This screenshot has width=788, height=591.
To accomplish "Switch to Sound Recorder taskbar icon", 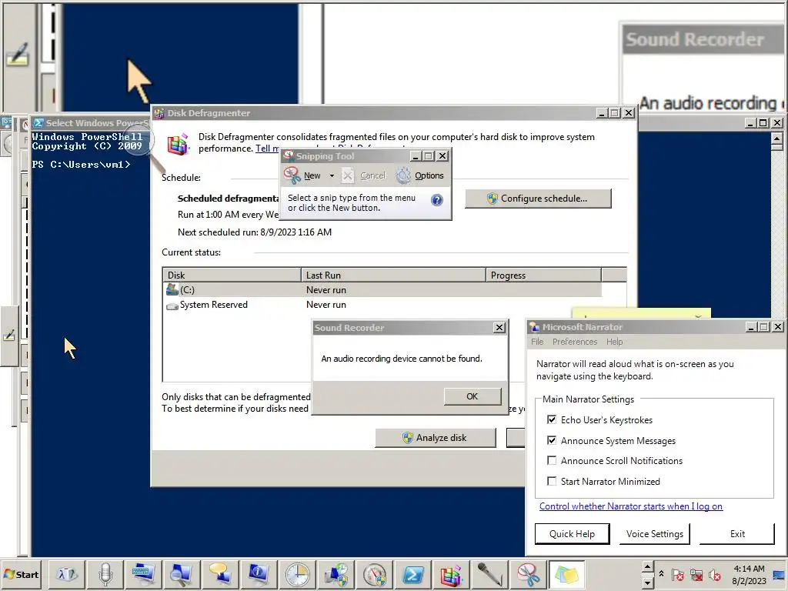I will click(489, 574).
